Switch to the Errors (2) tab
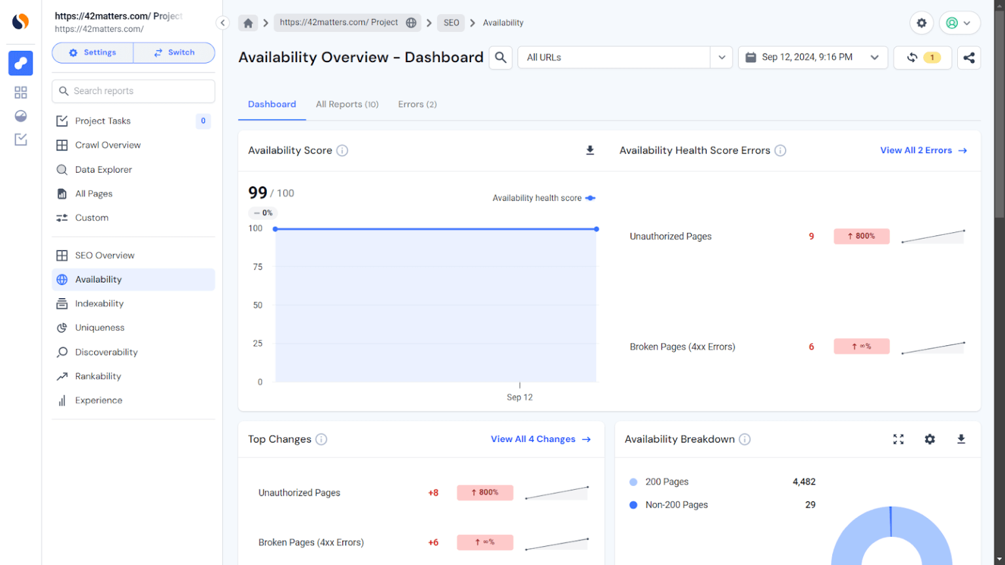The image size is (1005, 565). 417,104
